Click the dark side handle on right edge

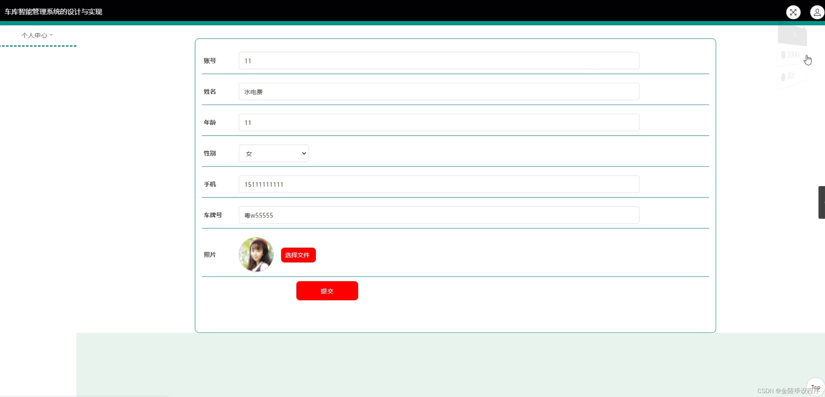[821, 202]
